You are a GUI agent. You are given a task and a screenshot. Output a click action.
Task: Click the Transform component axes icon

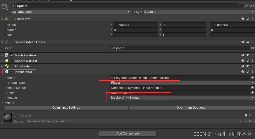(7, 19)
